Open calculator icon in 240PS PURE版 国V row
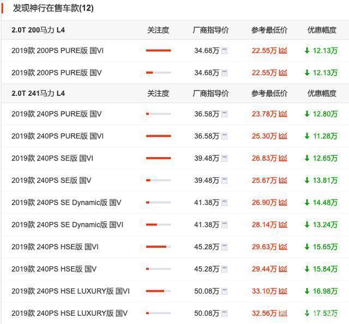The width and height of the screenshot is (349, 324). click(224, 114)
